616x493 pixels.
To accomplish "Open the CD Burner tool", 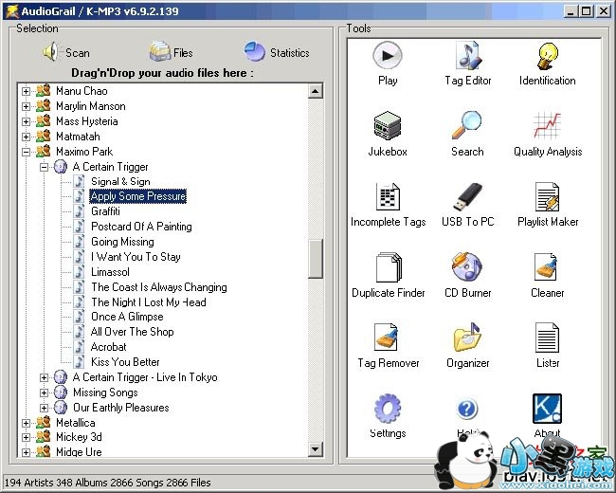I will click(x=467, y=275).
